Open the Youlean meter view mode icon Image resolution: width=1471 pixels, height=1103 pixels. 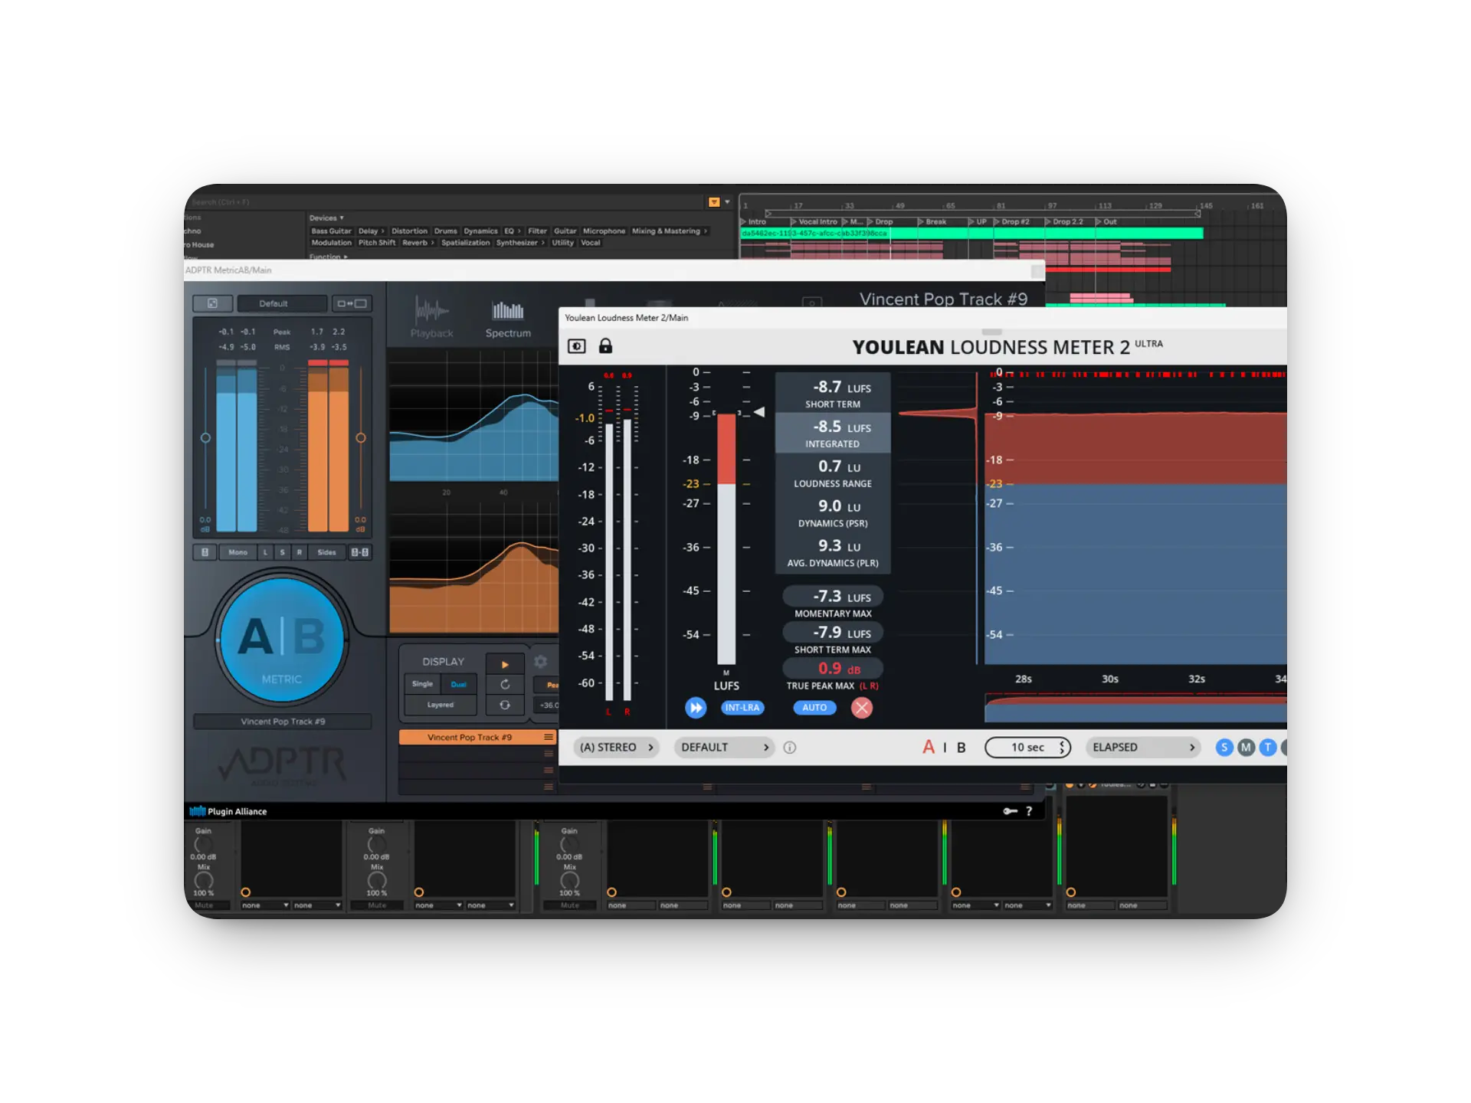pos(576,346)
